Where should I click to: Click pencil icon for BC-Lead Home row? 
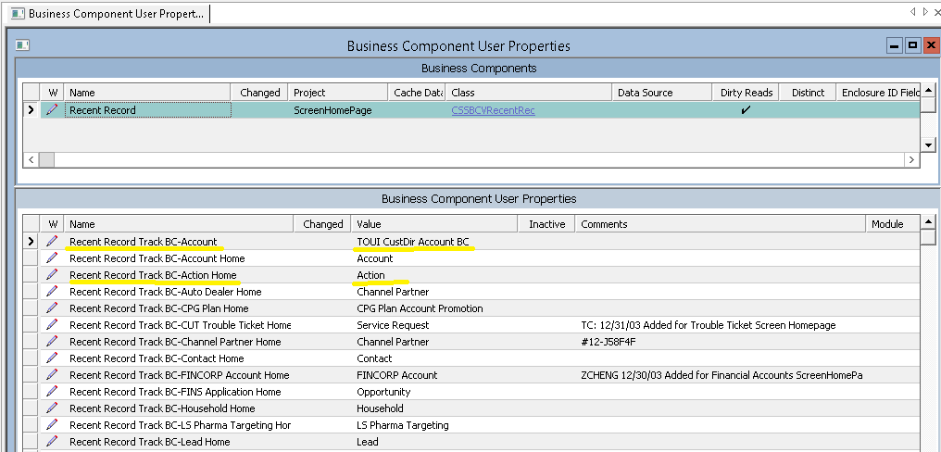coord(53,442)
